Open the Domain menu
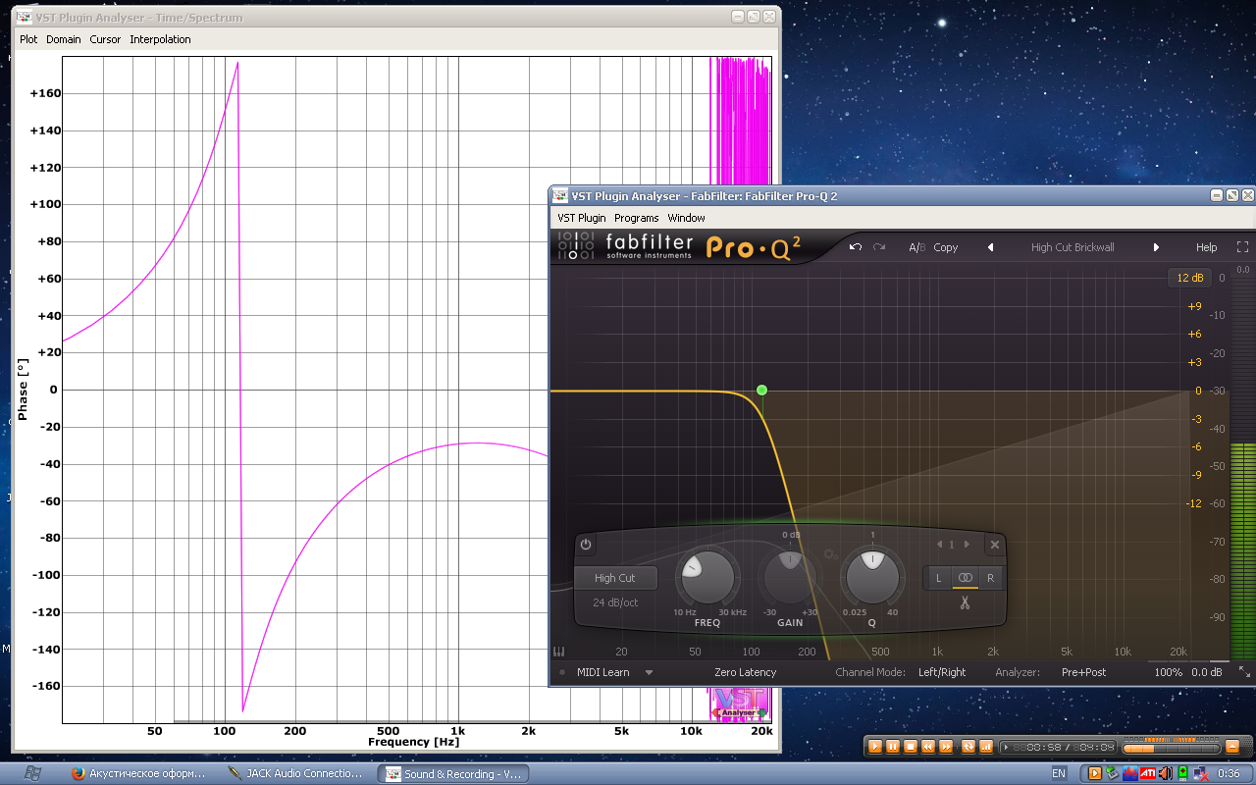 (64, 39)
